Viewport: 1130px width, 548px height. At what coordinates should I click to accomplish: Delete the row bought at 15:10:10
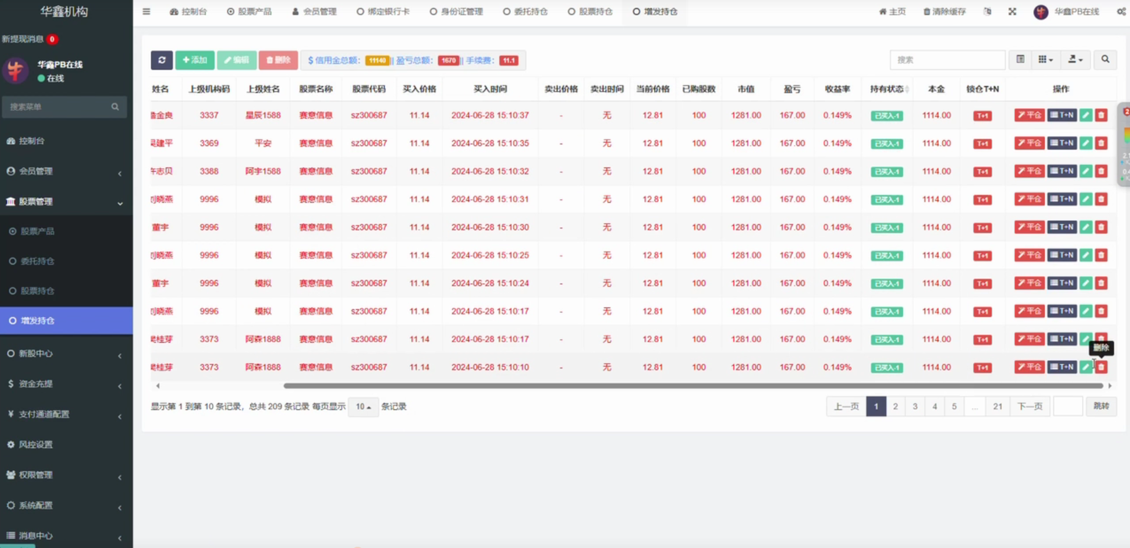pos(1101,367)
